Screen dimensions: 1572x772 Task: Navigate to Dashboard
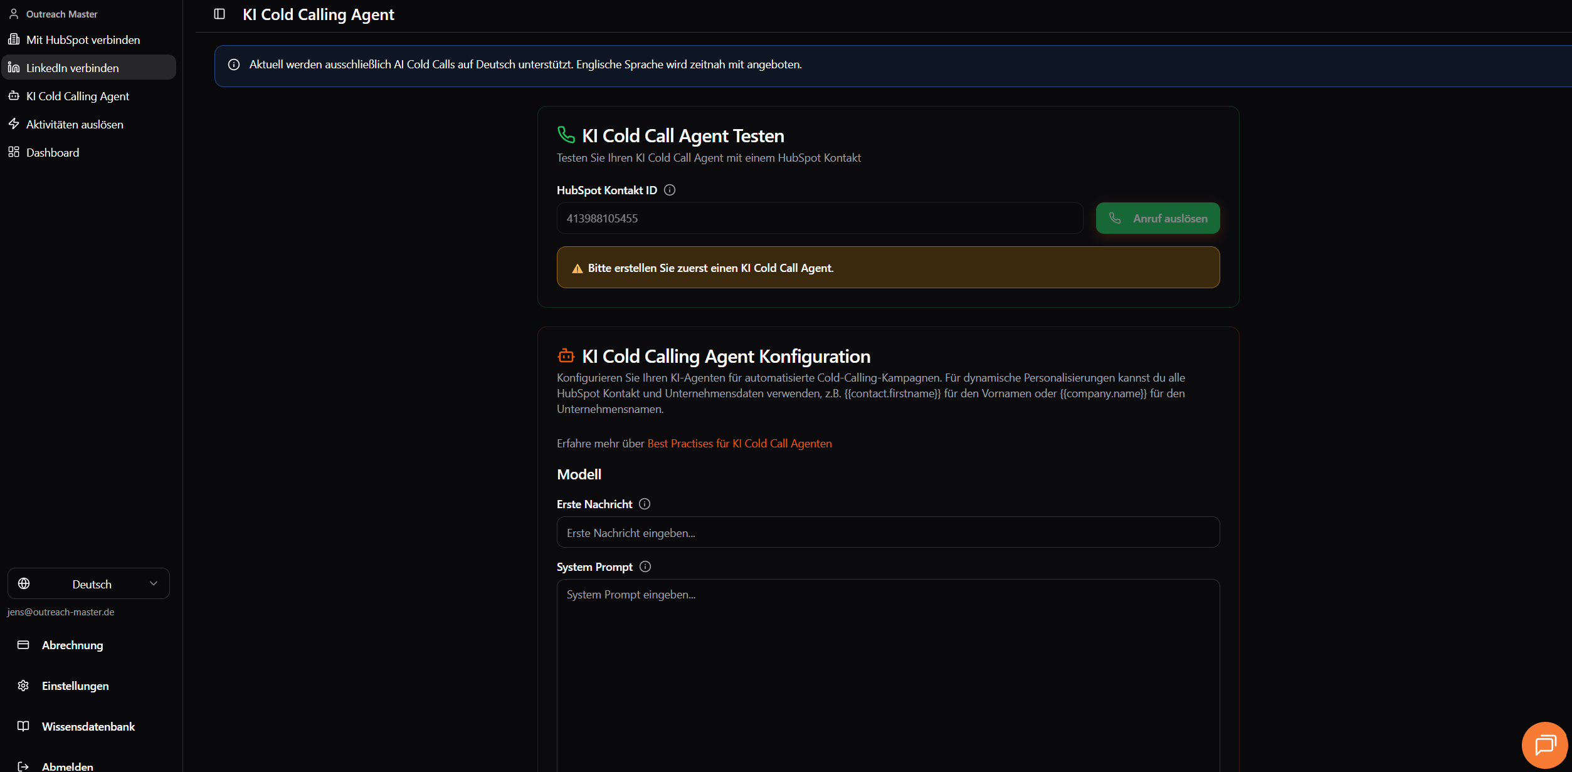pos(52,152)
